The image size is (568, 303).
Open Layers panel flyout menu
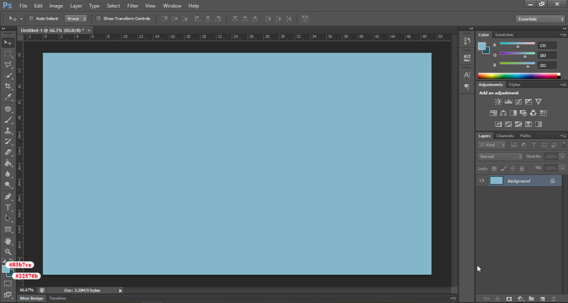click(563, 136)
